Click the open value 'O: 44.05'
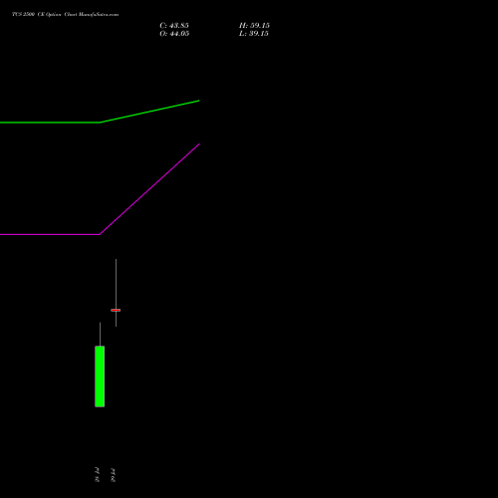This screenshot has height=498, width=498. [174, 34]
